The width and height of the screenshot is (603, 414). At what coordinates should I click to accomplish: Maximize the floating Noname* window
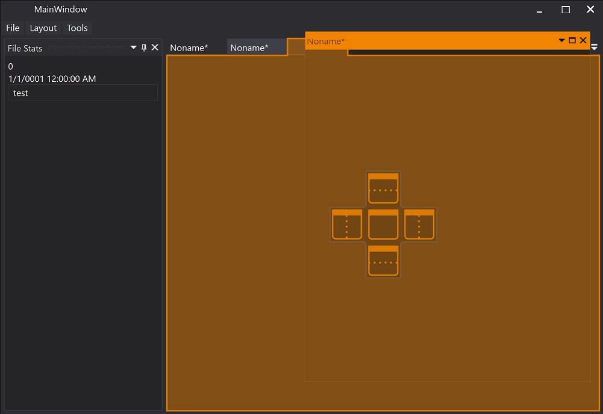(572, 40)
